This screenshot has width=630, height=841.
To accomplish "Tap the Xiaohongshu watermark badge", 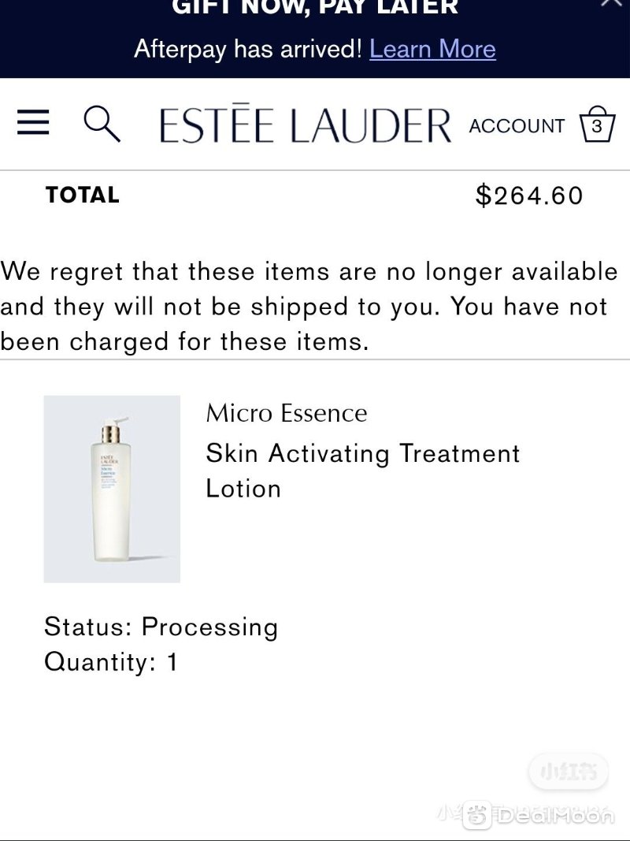I will [569, 772].
